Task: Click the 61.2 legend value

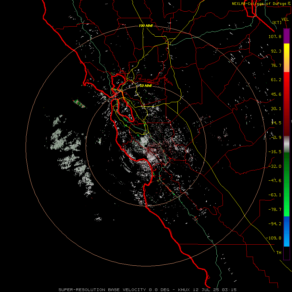Action: [276, 80]
